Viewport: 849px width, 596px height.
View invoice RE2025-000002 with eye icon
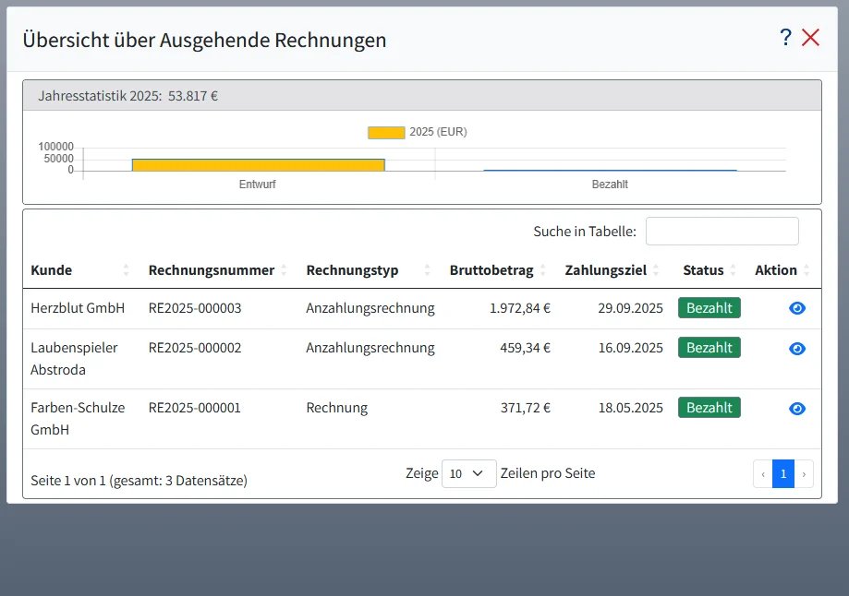[797, 348]
